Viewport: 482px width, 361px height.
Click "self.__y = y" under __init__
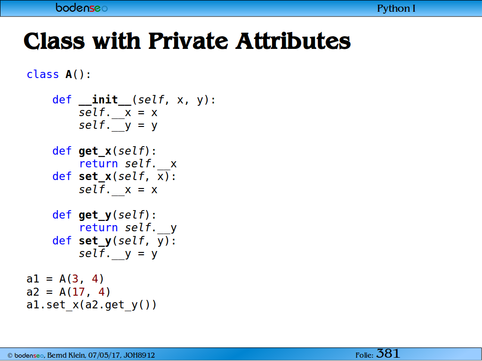[118, 126]
